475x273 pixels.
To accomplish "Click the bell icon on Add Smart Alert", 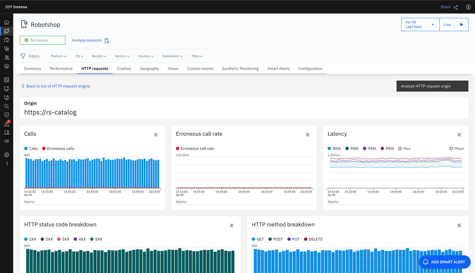I will [426, 262].
